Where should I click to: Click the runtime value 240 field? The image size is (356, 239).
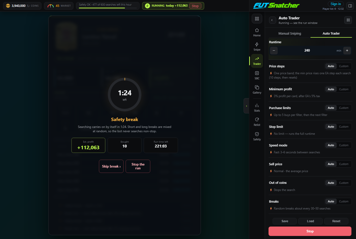click(307, 51)
